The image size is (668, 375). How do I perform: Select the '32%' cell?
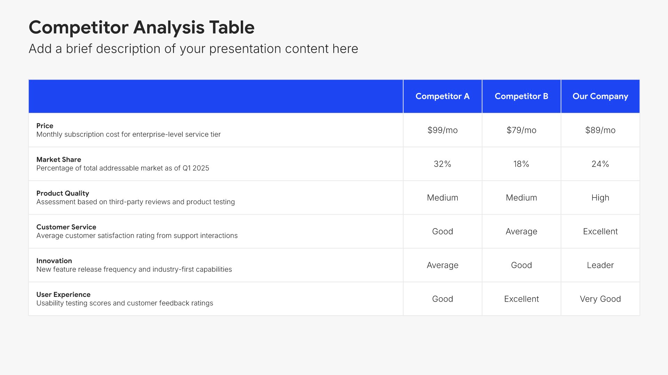(x=443, y=164)
